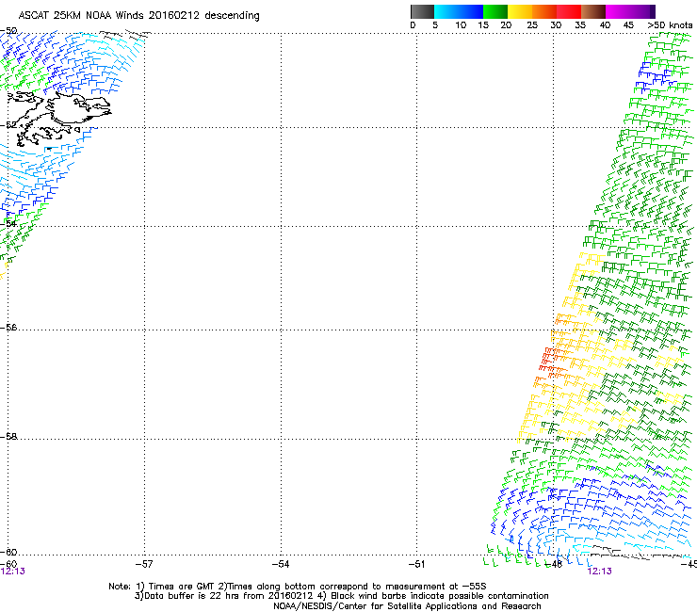This screenshot has width=697, height=612.
Task: Click the -57 longitude axis label
Action: [x=144, y=564]
